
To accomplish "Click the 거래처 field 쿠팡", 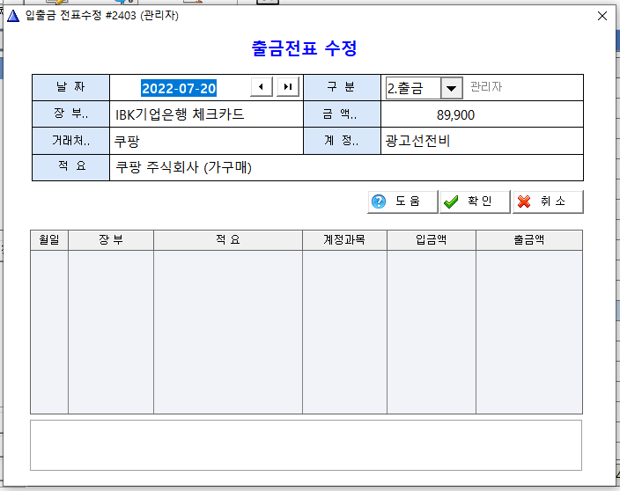I will [206, 141].
